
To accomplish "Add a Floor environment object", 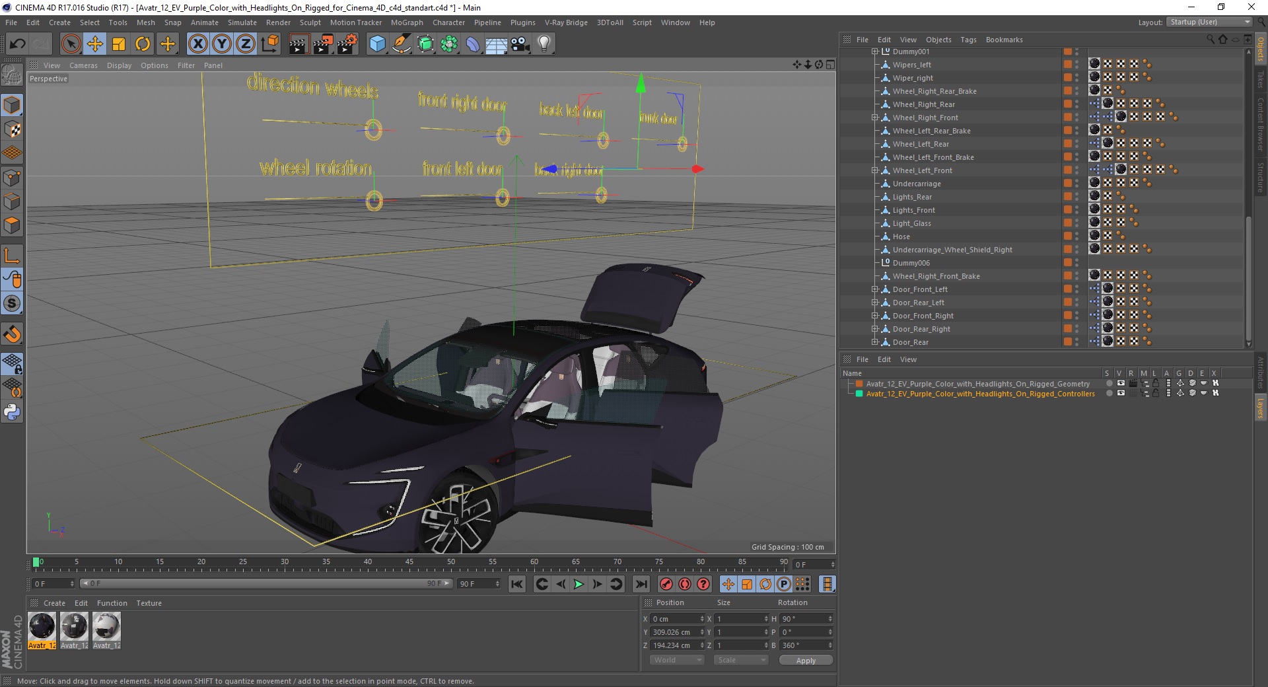I will (497, 44).
